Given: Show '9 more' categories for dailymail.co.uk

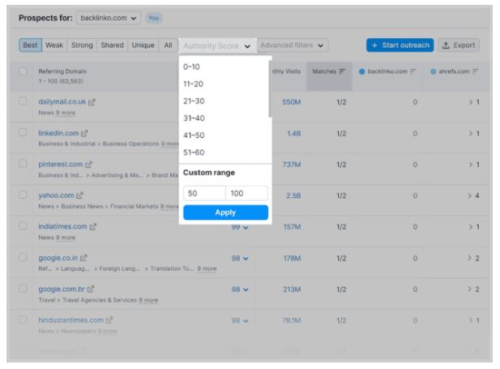Looking at the screenshot, I should click(x=66, y=113).
